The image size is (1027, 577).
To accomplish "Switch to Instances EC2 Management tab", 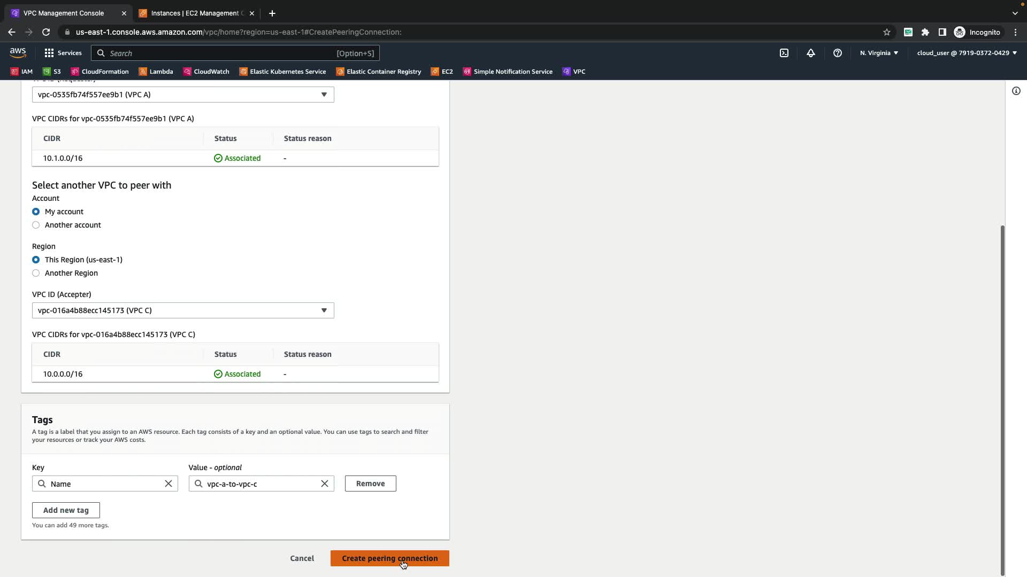I will pyautogui.click(x=196, y=13).
